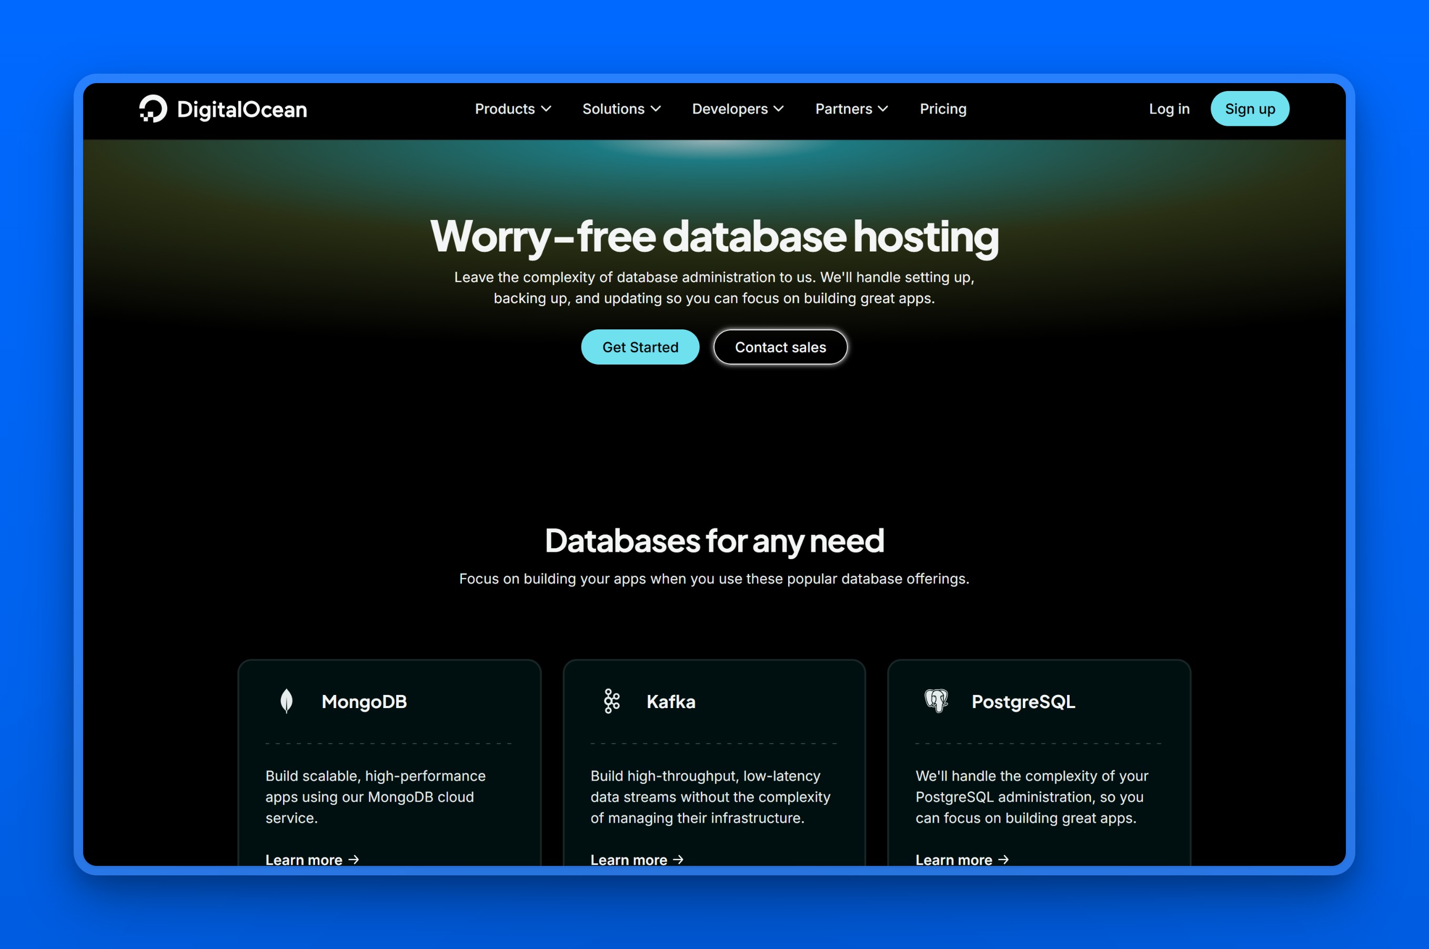This screenshot has height=949, width=1429.
Task: Click the arrow icon in Kafka Learn more
Action: coord(679,860)
